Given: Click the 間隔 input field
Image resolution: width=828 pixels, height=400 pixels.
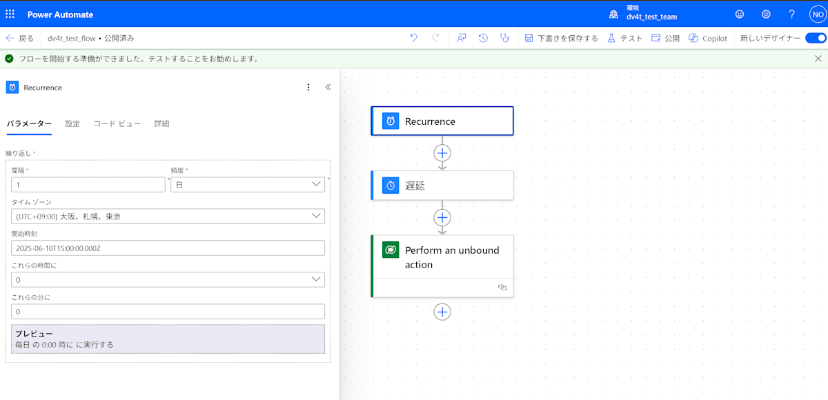Looking at the screenshot, I should point(88,185).
